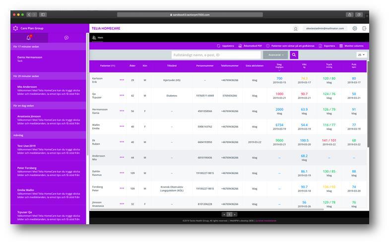Click the 100.5 weight value
Image resolution: width=390 pixels, height=245 pixels.
[x=304, y=140]
